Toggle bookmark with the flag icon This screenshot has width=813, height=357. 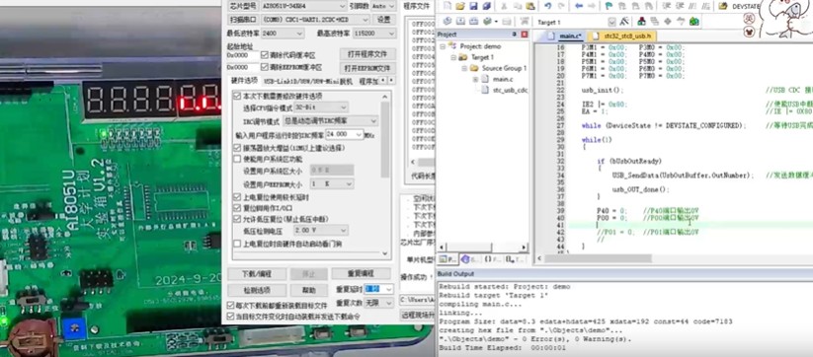click(x=609, y=6)
